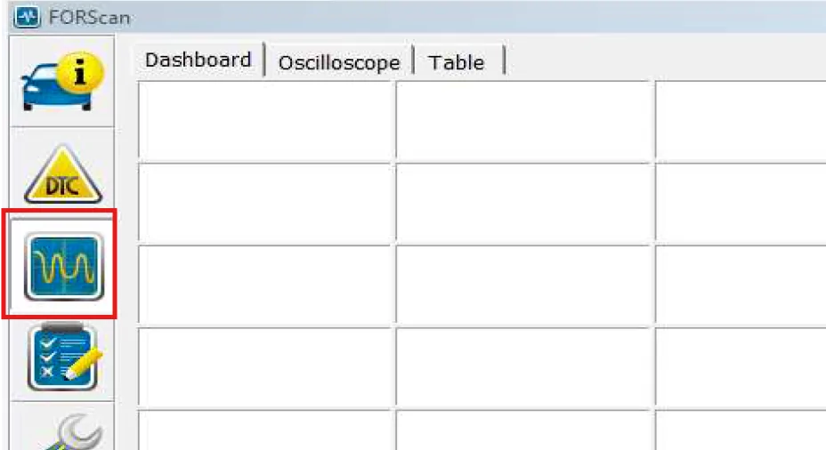Open the DTC trouble codes section
The height and width of the screenshot is (450, 826).
tap(61, 176)
